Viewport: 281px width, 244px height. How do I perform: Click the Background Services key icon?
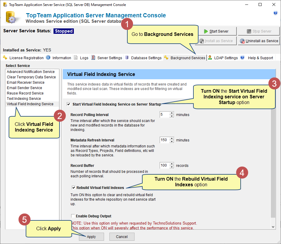[166, 57]
